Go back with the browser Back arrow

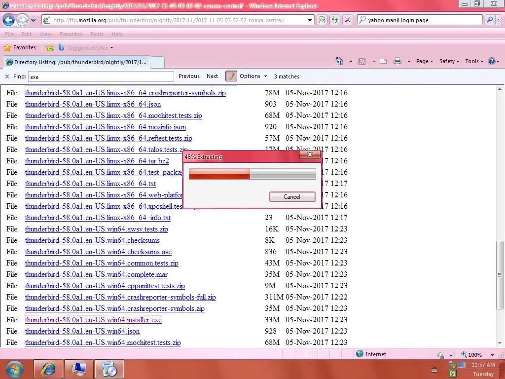(x=9, y=20)
